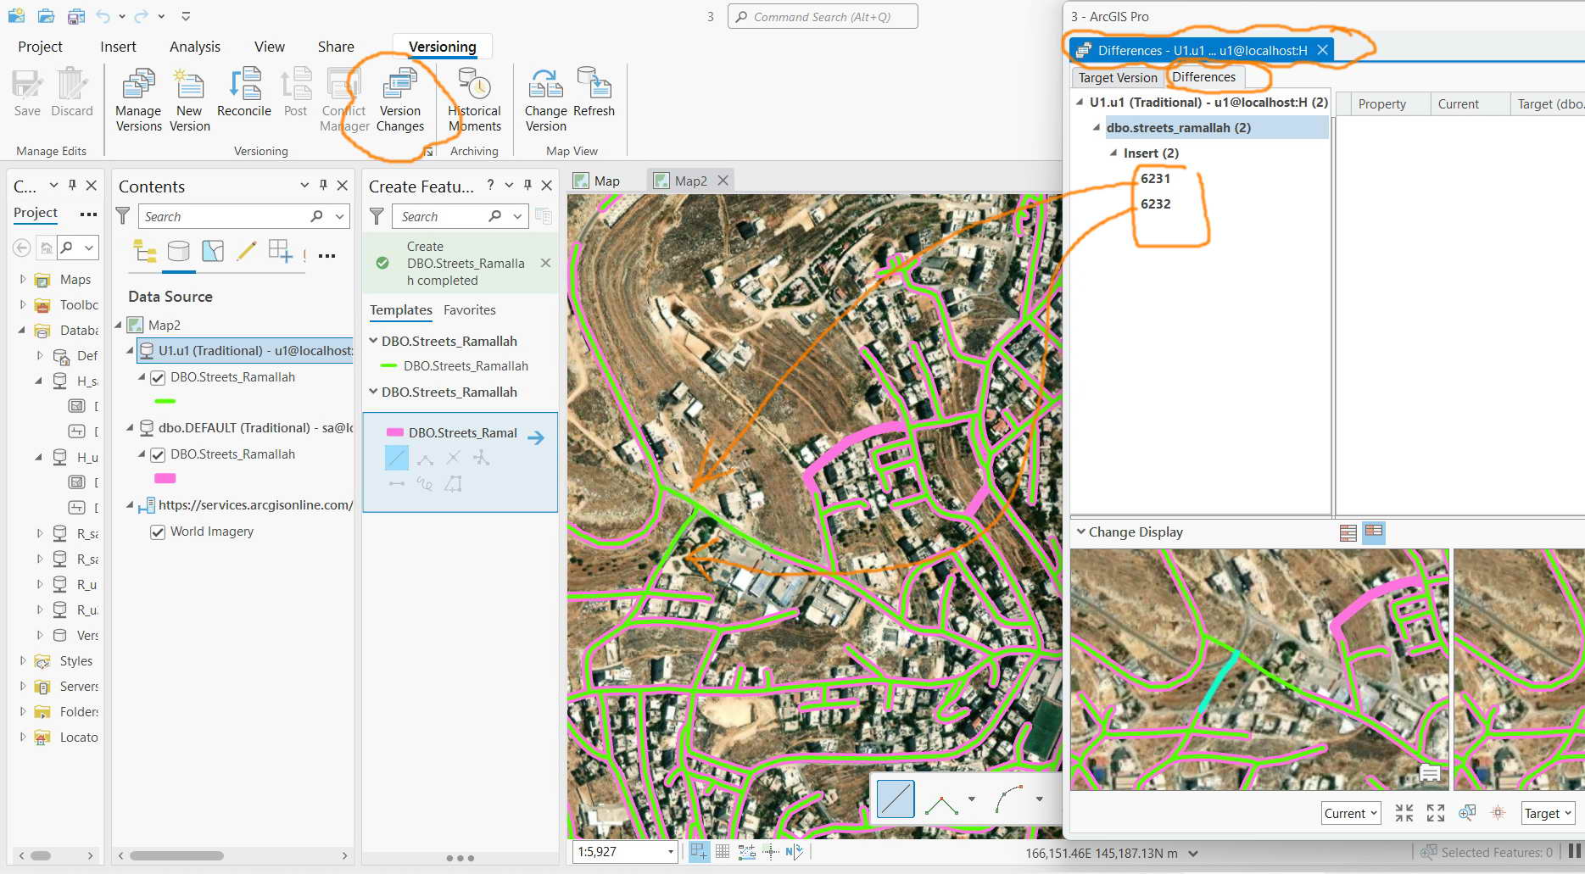Image resolution: width=1585 pixels, height=874 pixels.
Task: Choose the Arc segment construction tool
Action: 1009,799
